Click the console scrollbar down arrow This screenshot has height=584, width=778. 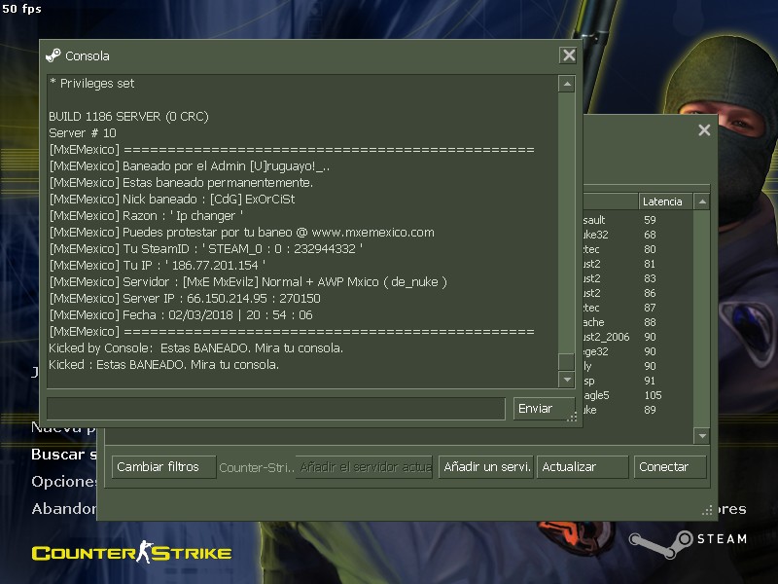pos(567,380)
